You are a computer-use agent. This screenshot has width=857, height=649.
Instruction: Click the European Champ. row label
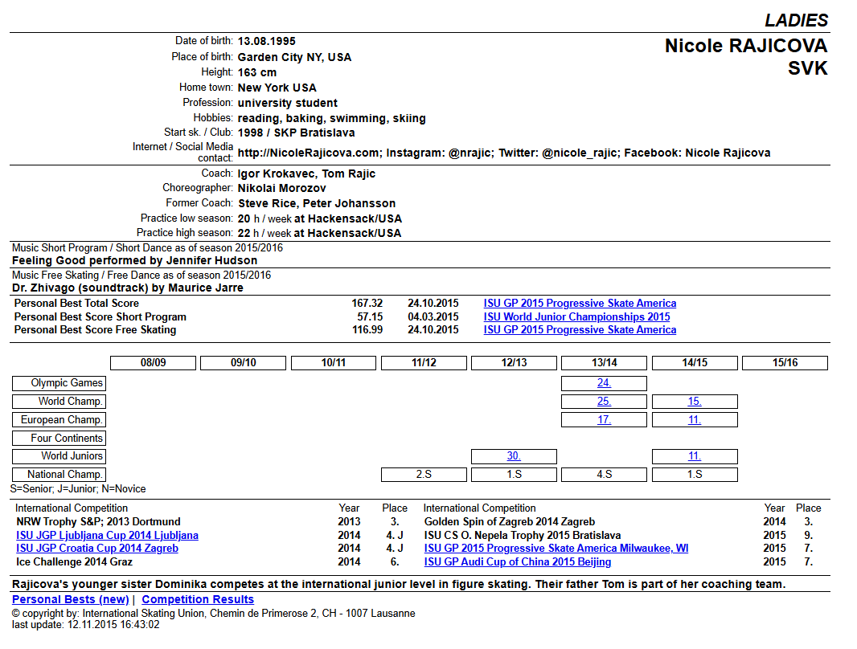click(59, 420)
